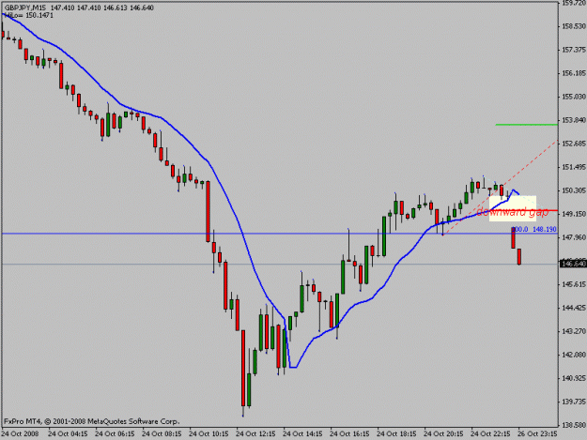Image resolution: width=587 pixels, height=440 pixels.
Task: Click price axis label 153.840
Action: (574, 120)
